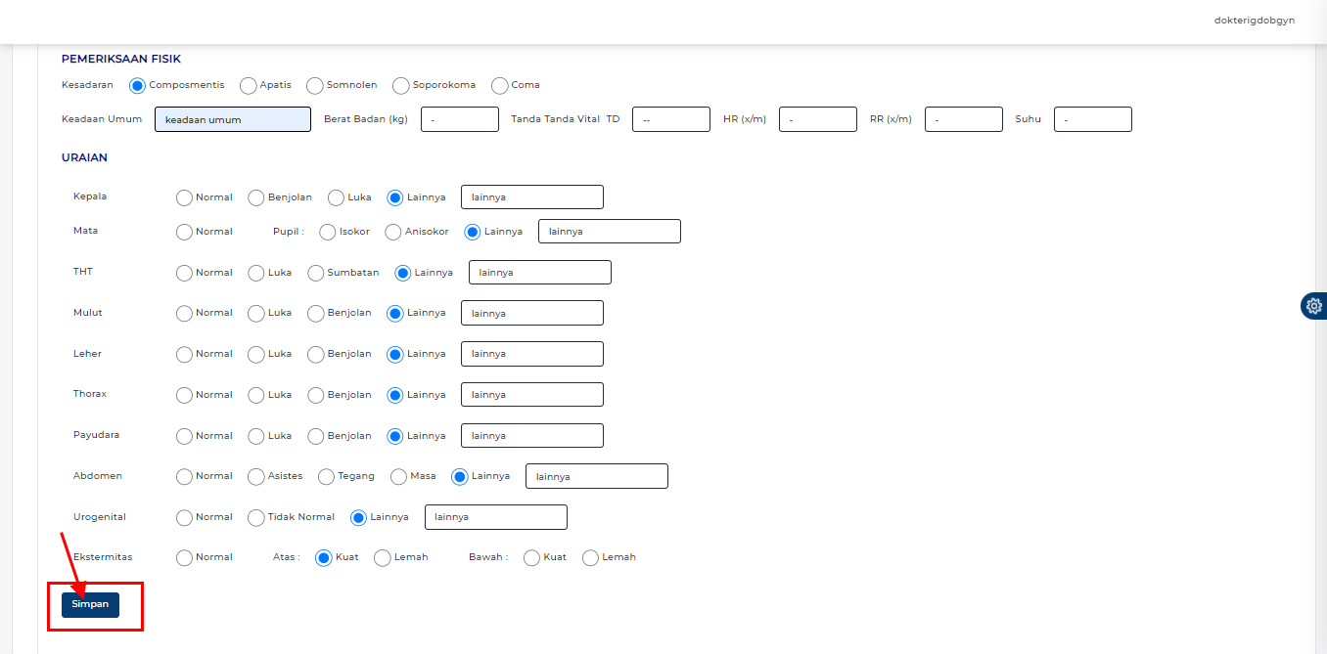Select Isokor pupil option for Mata
The width and height of the screenshot is (1327, 654).
tap(328, 231)
